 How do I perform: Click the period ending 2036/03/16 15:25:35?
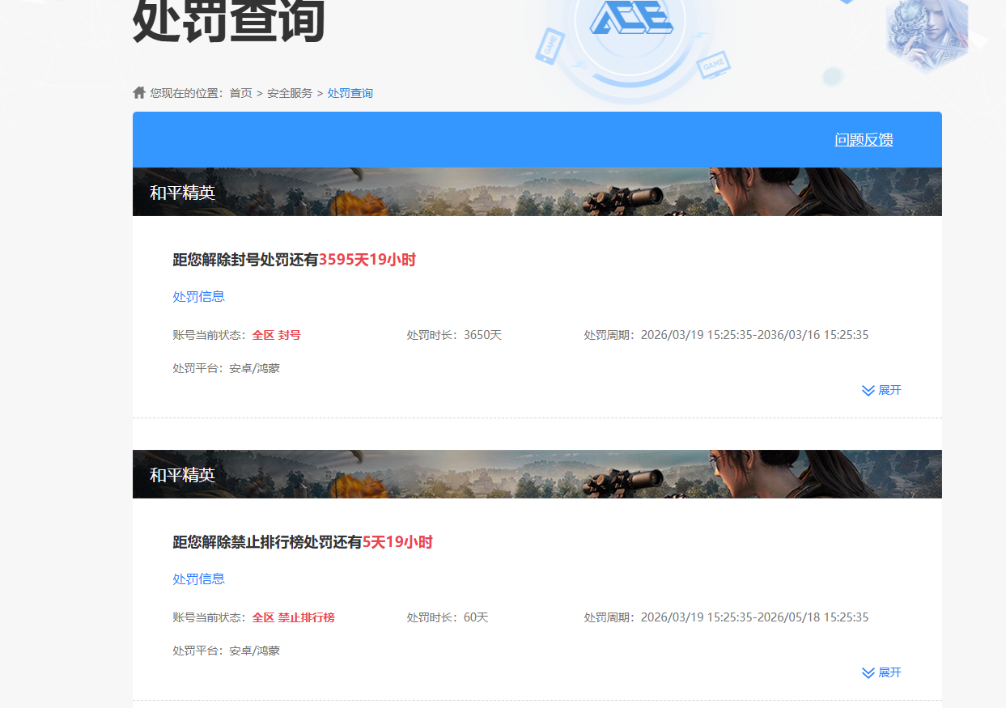[x=727, y=335]
